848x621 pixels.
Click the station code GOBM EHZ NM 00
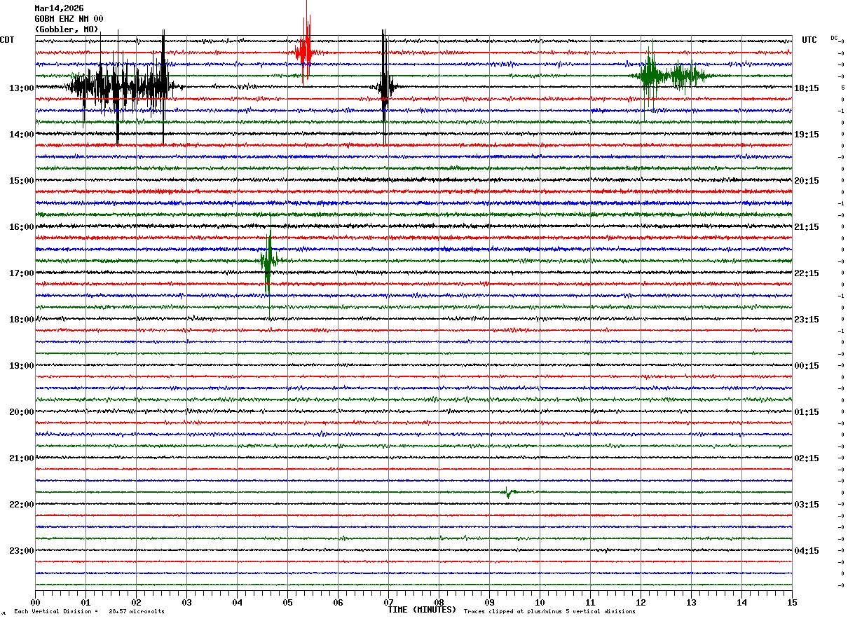pyautogui.click(x=69, y=19)
